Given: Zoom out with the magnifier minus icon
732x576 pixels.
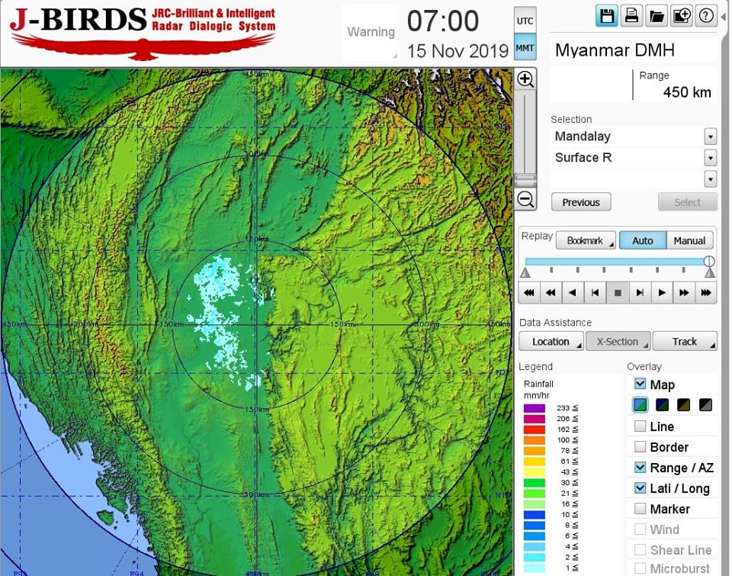Looking at the screenshot, I should point(525,200).
